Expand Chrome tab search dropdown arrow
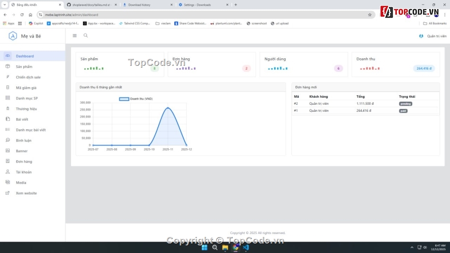 pos(4,5)
